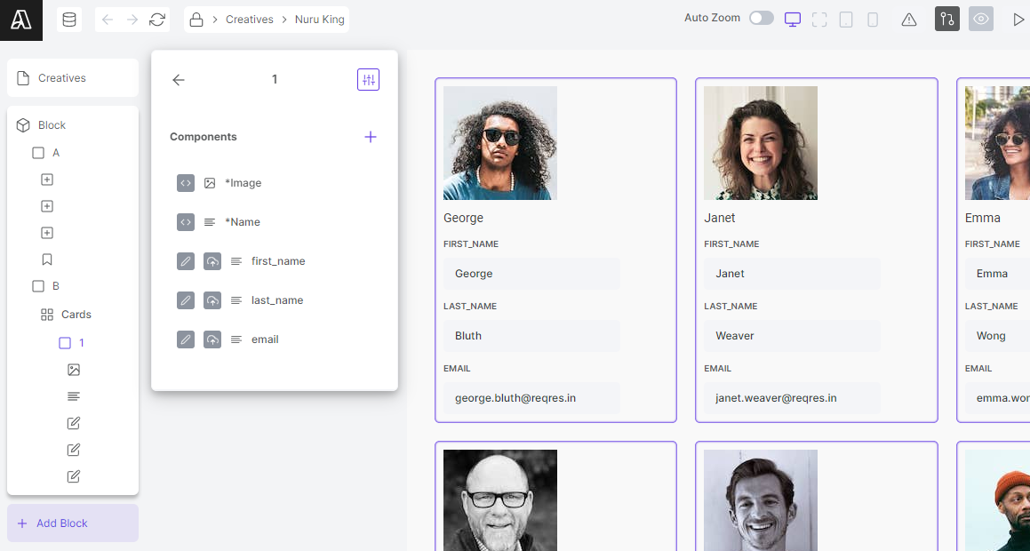Image resolution: width=1030 pixels, height=551 pixels.
Task: Click the george.bluth@reqres.in email field
Action: (531, 398)
